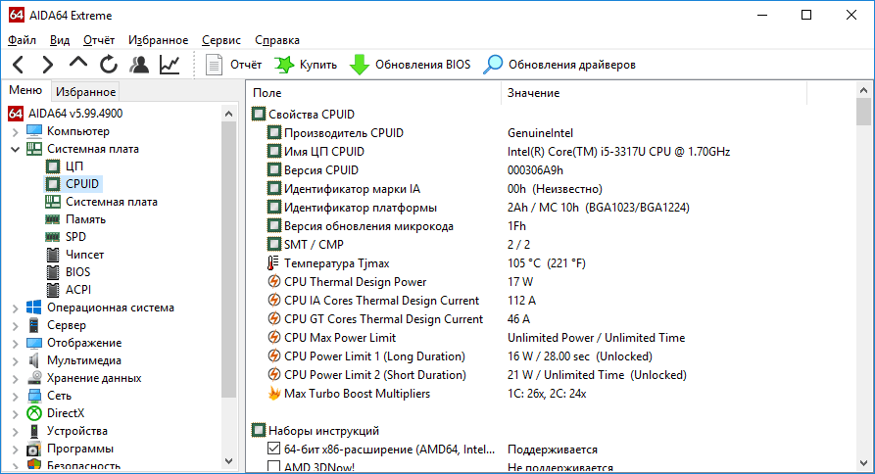Click the DirectX Xbox icon
The image size is (875, 474).
[34, 413]
